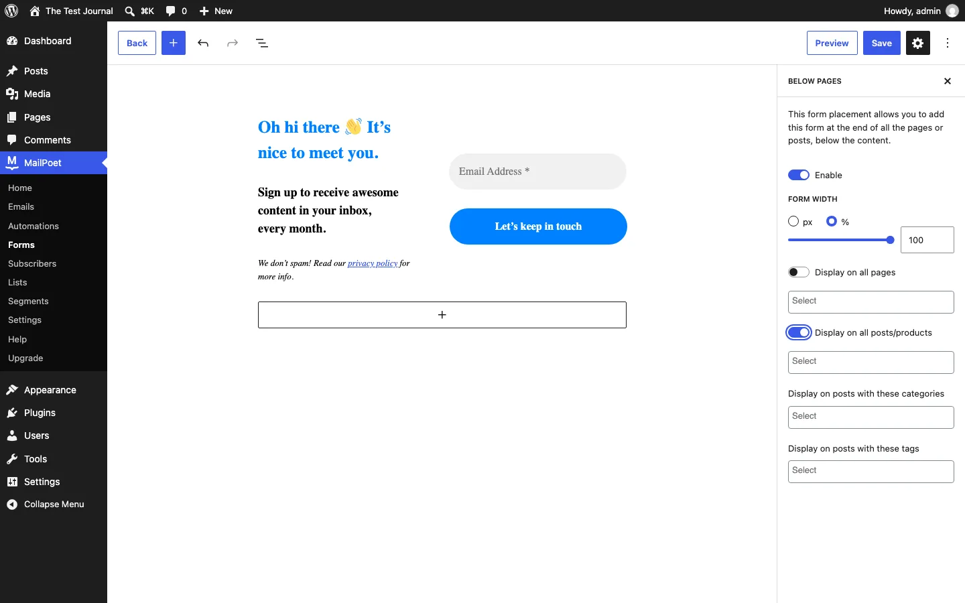The width and height of the screenshot is (965, 603).
Task: Open the block inserter plus button
Action: coord(174,43)
